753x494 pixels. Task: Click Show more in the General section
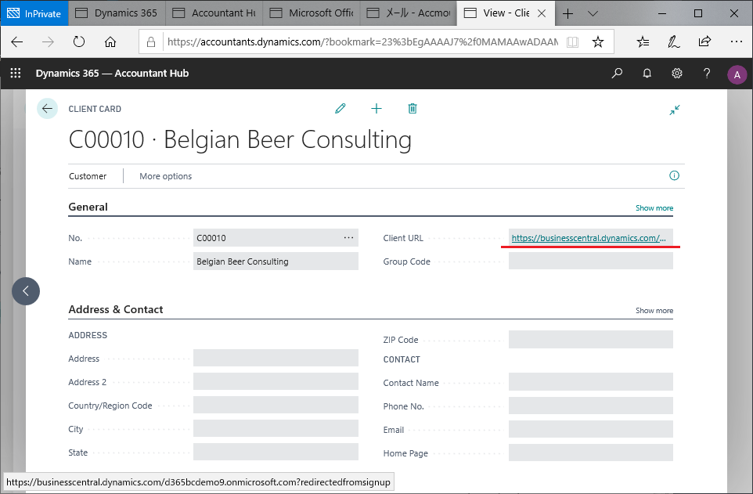click(x=654, y=208)
